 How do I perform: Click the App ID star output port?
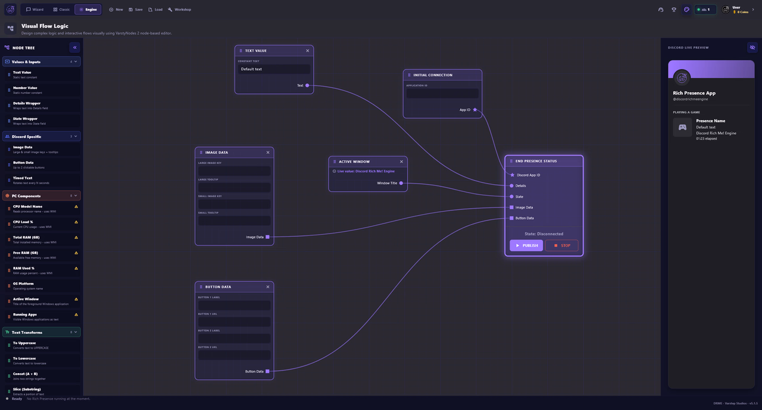click(x=475, y=110)
